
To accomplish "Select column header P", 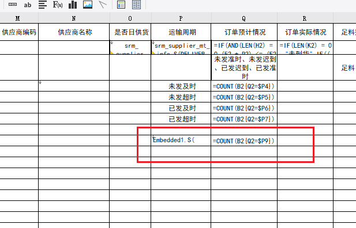I will point(181,18).
